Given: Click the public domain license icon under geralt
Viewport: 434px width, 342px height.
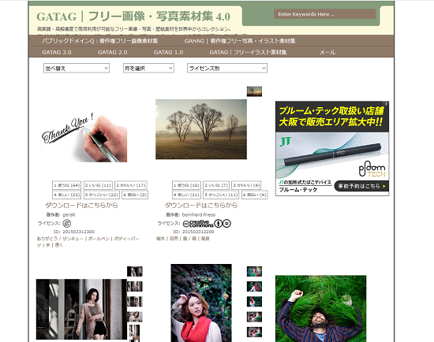Looking at the screenshot, I should pyautogui.click(x=67, y=223).
